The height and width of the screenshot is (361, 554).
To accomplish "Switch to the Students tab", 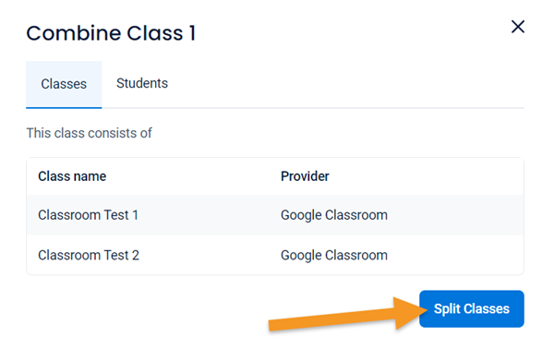I will 142,83.
